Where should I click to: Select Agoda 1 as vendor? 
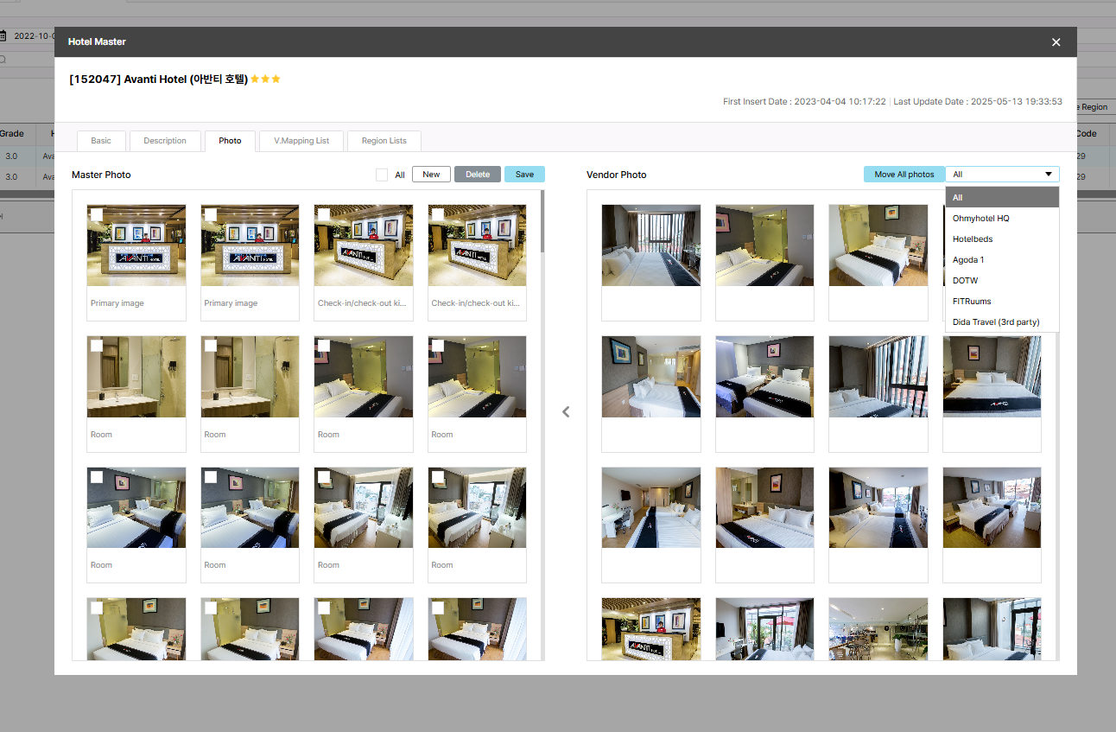click(1002, 259)
